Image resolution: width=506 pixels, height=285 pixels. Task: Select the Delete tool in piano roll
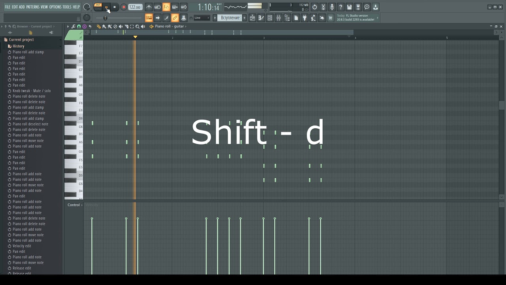115,27
